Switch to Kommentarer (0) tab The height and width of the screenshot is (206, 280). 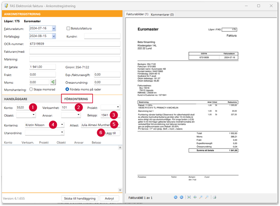click(x=162, y=14)
